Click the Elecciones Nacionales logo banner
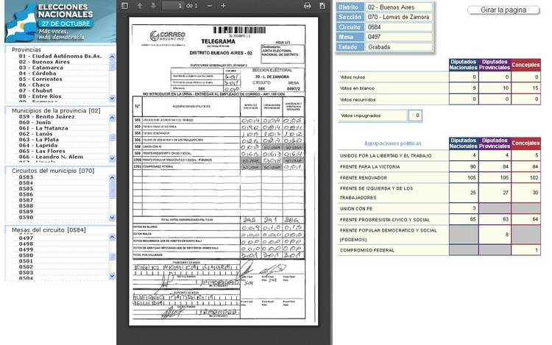Image resolution: width=552 pixels, height=345 pixels. coord(59,21)
